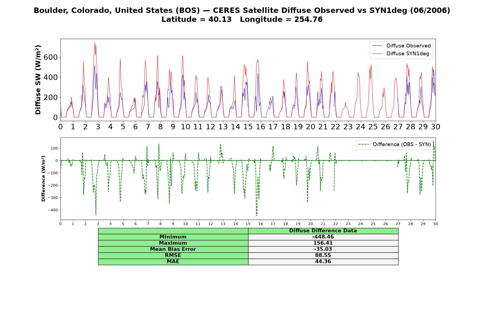Click the Diffuse SW (W/m²) axis label
The height and width of the screenshot is (323, 484).
click(x=38, y=80)
